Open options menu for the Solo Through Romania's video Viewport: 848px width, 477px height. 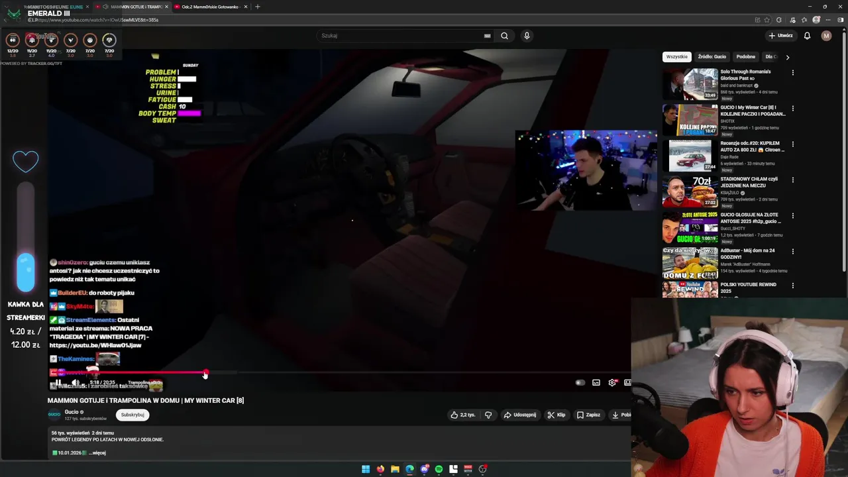[x=793, y=73]
